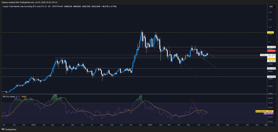This screenshot has height=132, width=278.
Task: Click the red 879.75B price label
Action: click(x=271, y=51)
